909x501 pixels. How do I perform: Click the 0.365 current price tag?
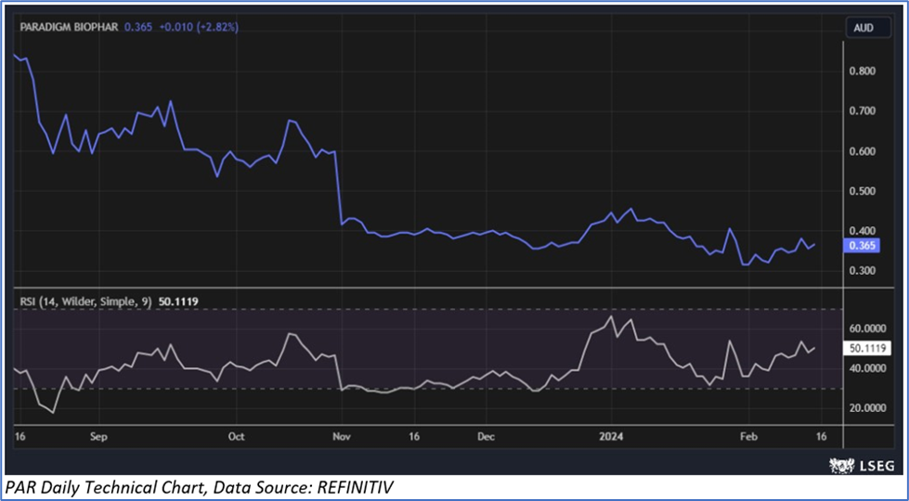[862, 246]
